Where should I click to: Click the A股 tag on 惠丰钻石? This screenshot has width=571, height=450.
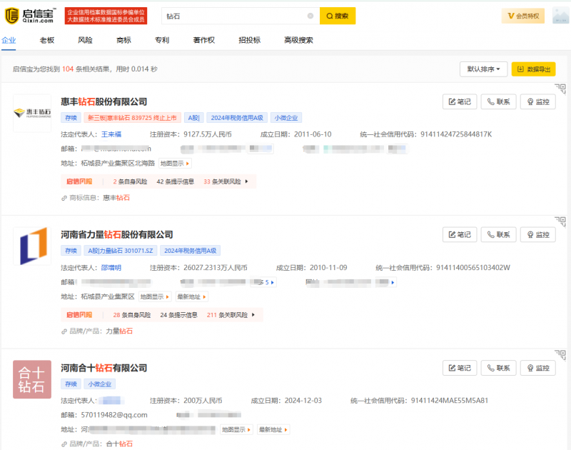pyautogui.click(x=193, y=118)
